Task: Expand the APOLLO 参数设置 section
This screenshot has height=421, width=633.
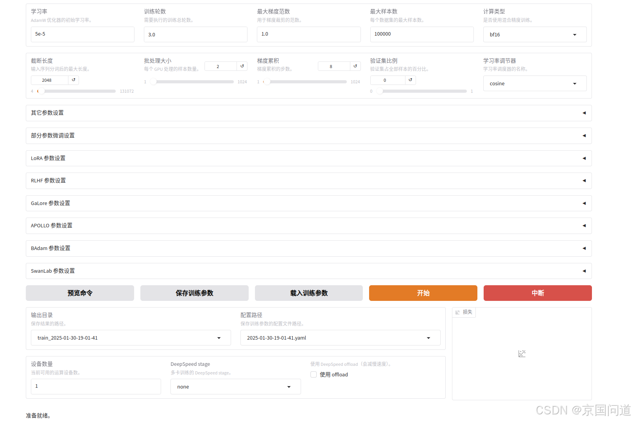Action: point(308,225)
